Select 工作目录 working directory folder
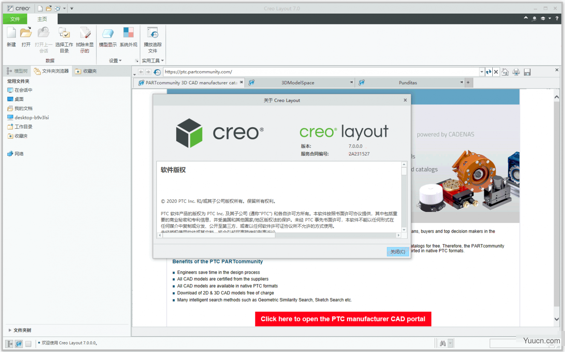The height and width of the screenshot is (352, 565). click(x=20, y=126)
